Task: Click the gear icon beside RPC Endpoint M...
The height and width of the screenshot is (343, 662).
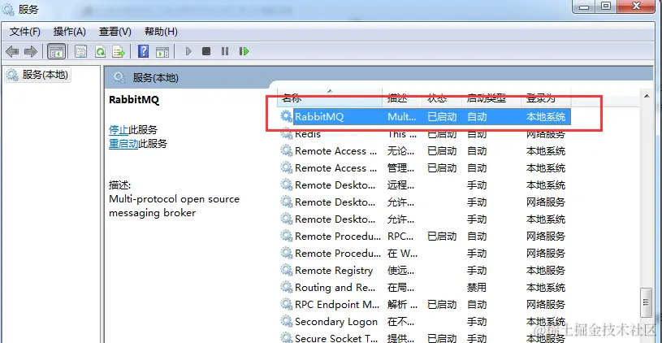Action: (x=287, y=304)
